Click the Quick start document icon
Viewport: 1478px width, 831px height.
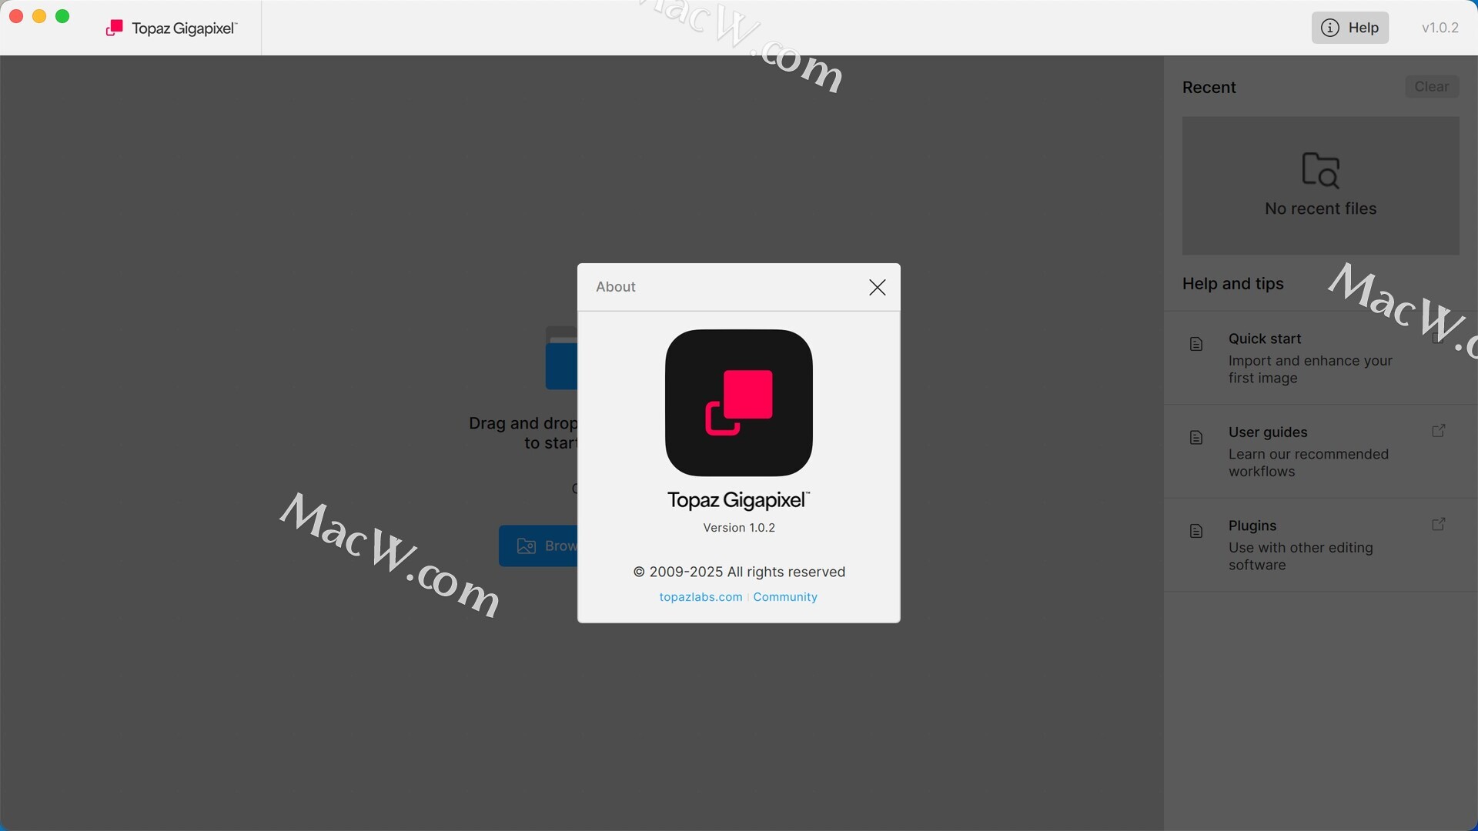(1195, 344)
